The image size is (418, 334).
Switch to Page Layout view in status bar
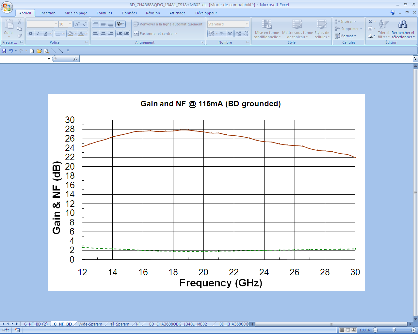(348, 330)
